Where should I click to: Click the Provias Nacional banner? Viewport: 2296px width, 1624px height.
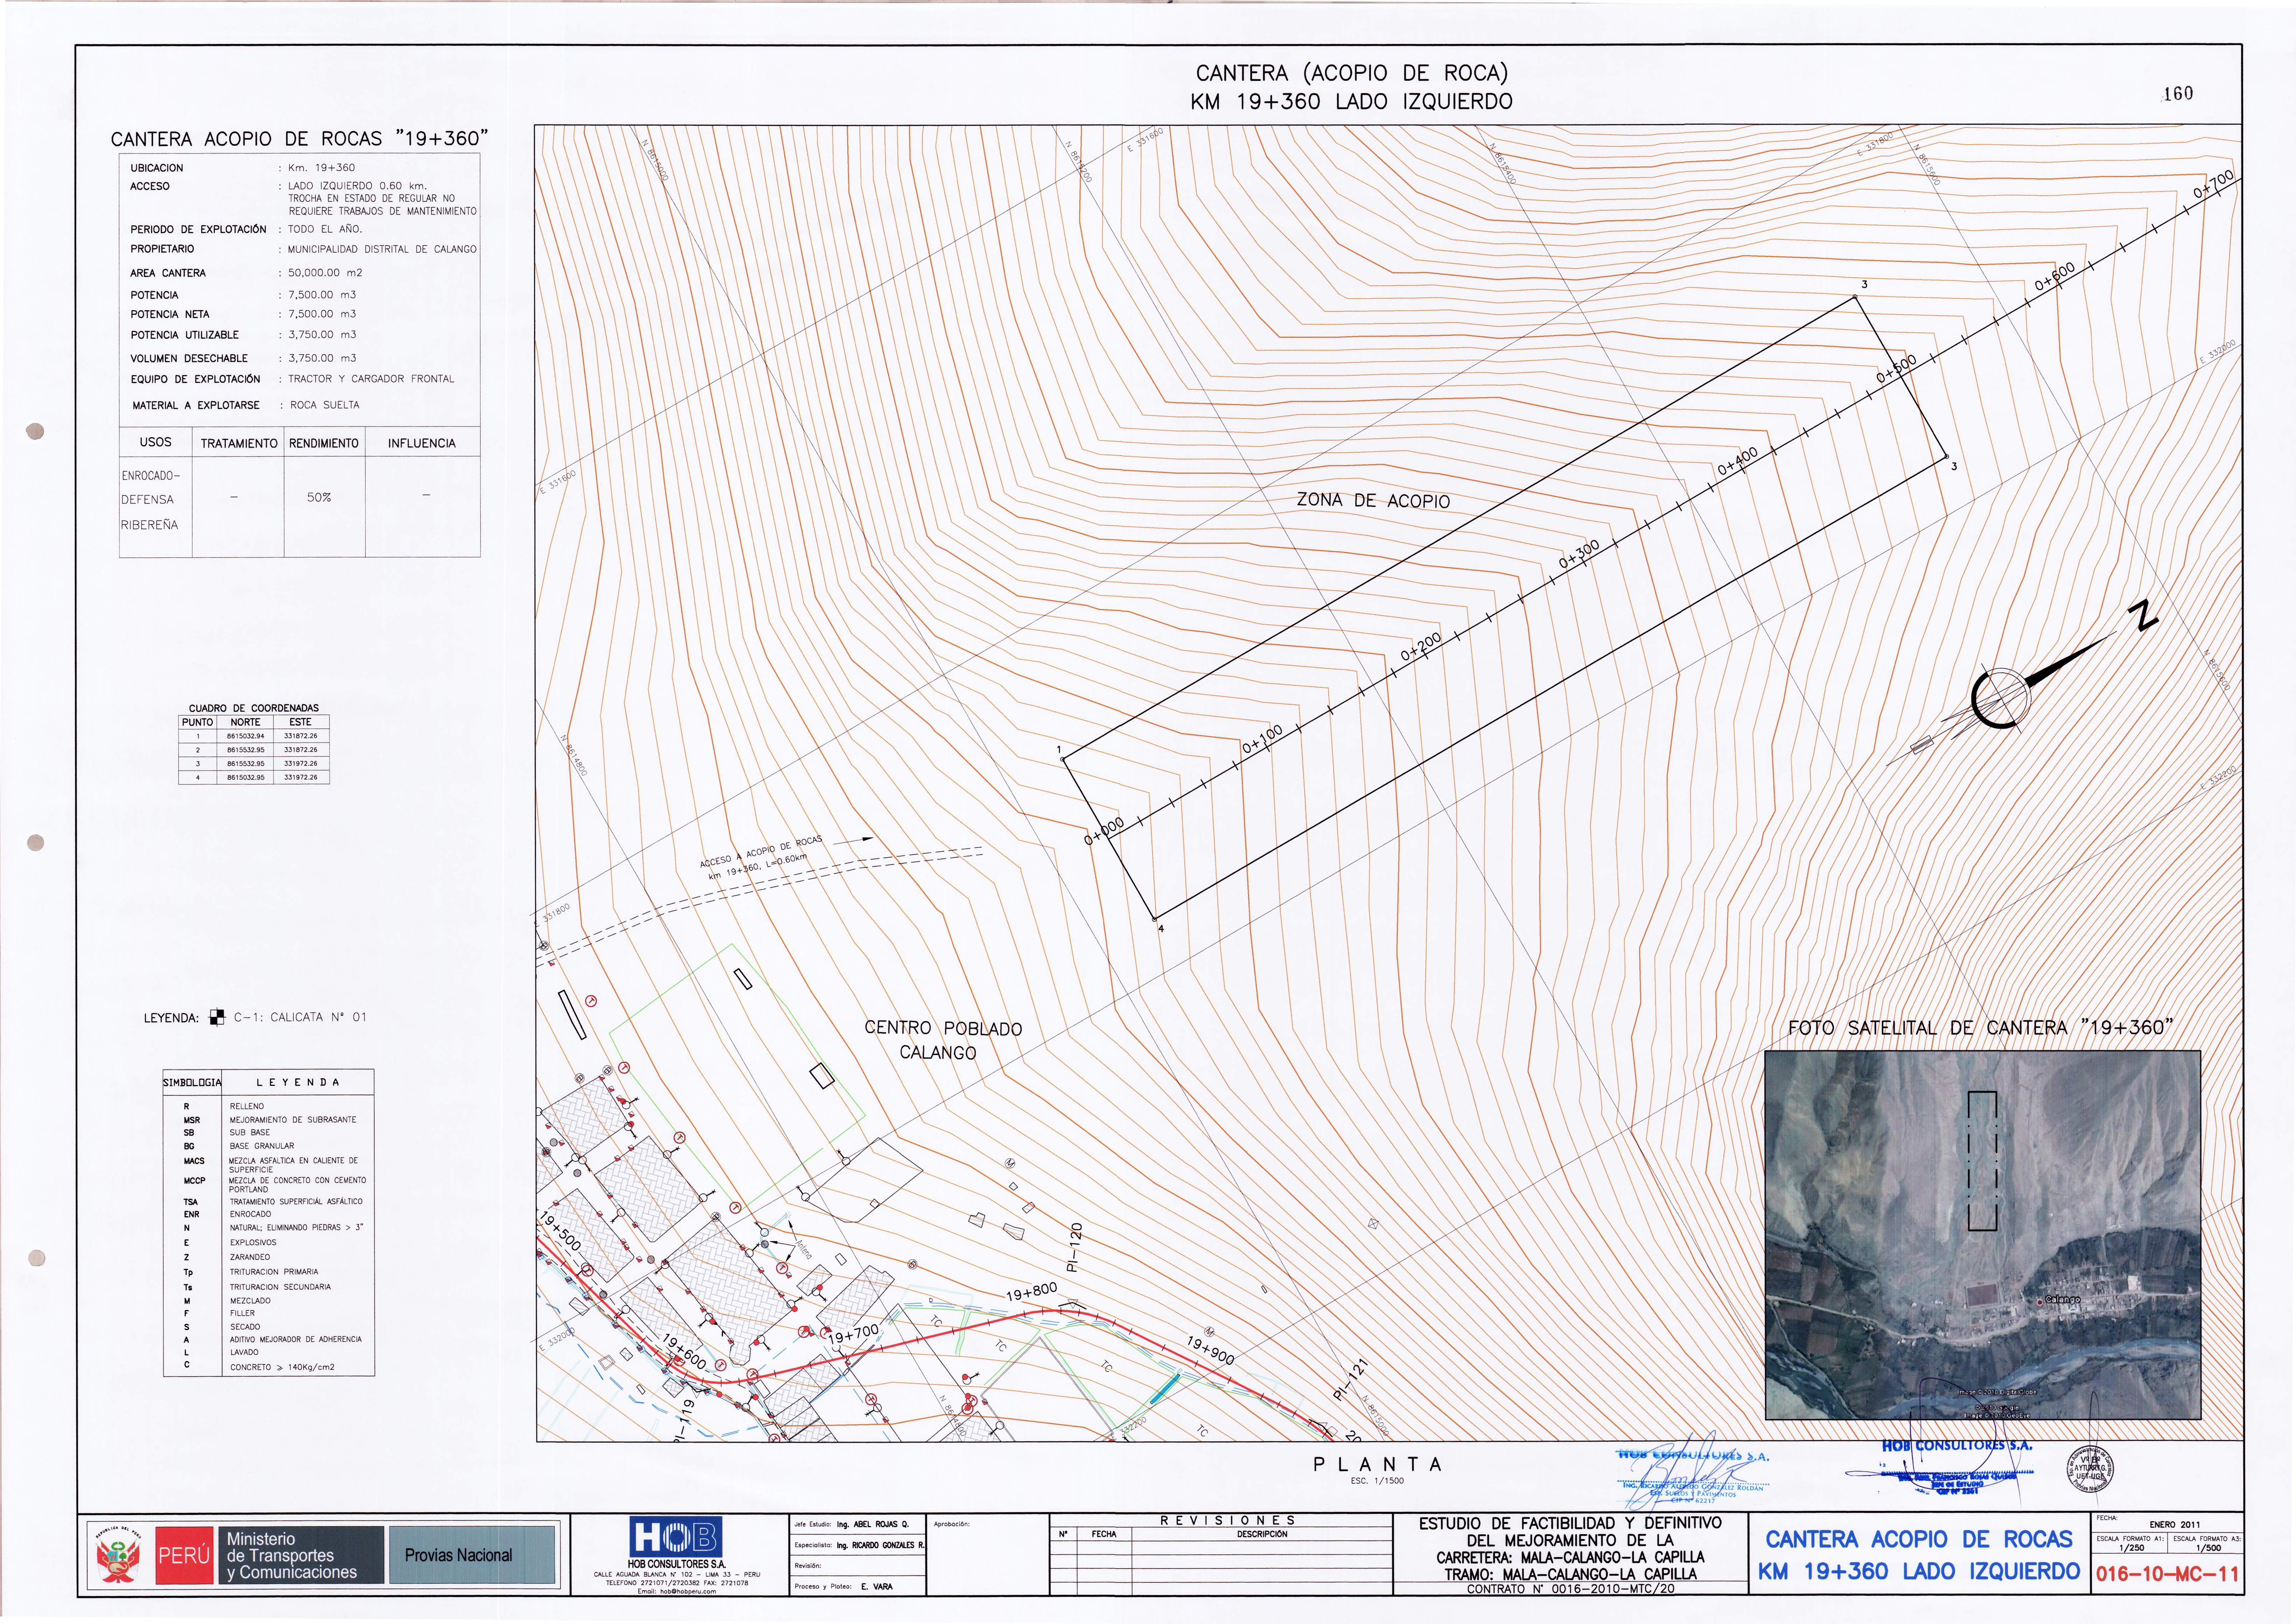pyautogui.click(x=458, y=1555)
